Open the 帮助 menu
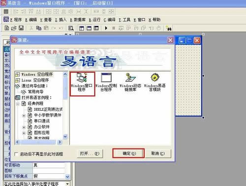Screen dimensions: 246x186 pos(154,20)
